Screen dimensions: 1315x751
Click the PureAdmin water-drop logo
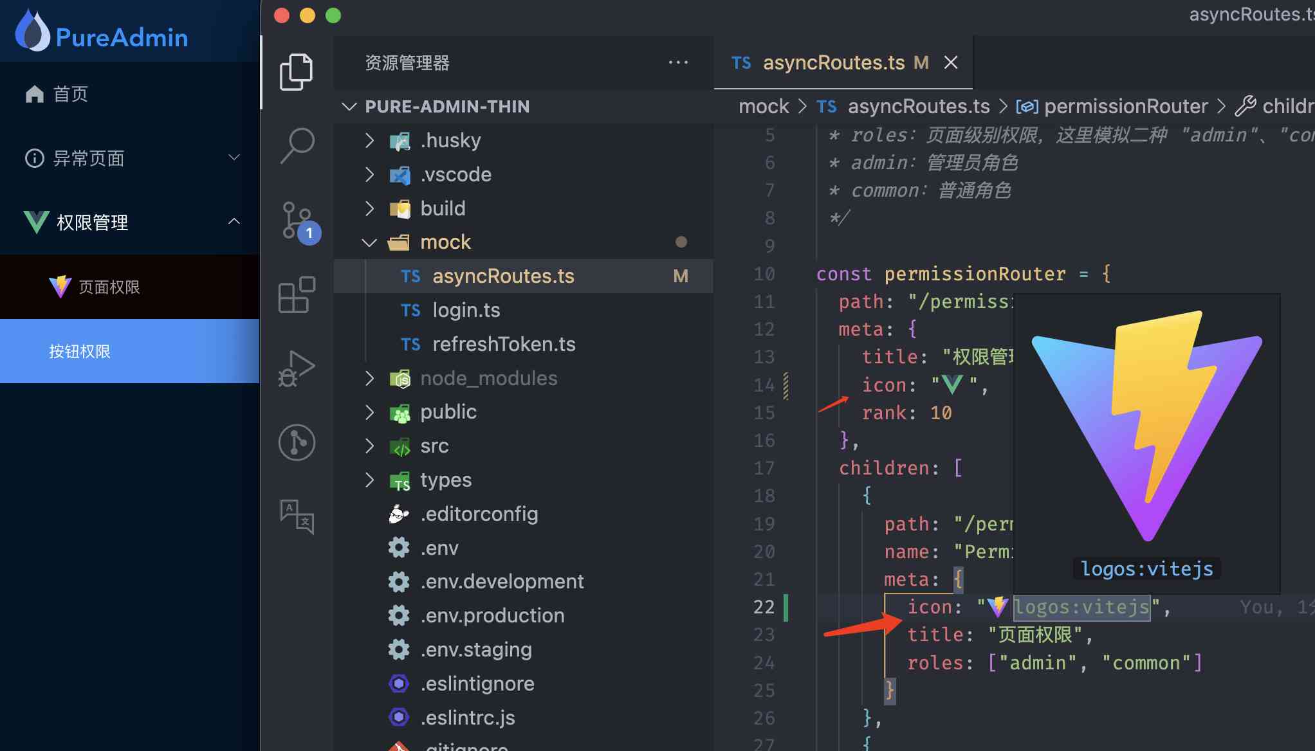click(x=32, y=30)
